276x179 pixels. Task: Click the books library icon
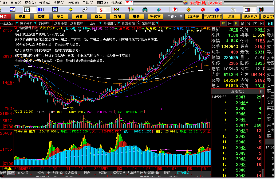(261, 10)
